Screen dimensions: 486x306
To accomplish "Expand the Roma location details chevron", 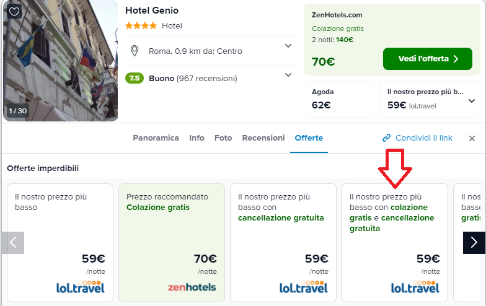I will [288, 46].
